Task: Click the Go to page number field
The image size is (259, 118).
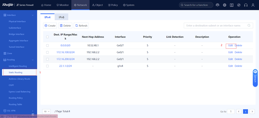Action: click(231, 112)
